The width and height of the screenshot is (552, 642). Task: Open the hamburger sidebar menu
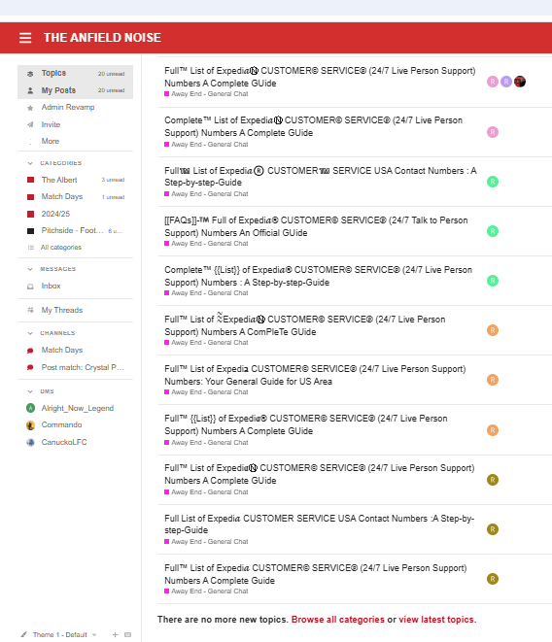point(25,38)
